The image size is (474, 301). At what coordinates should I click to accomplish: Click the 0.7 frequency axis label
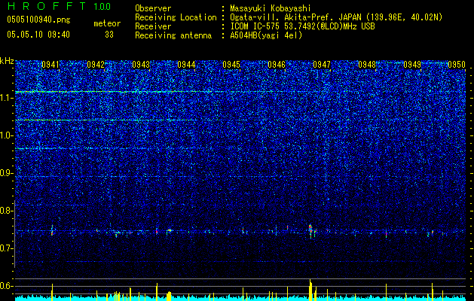coord(6,248)
